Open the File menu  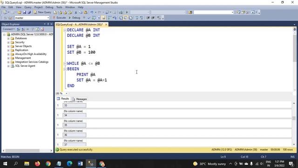pyautogui.click(x=3, y=7)
